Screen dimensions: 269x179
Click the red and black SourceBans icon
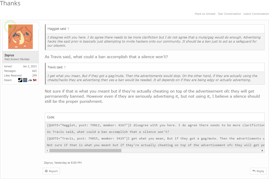30,80
